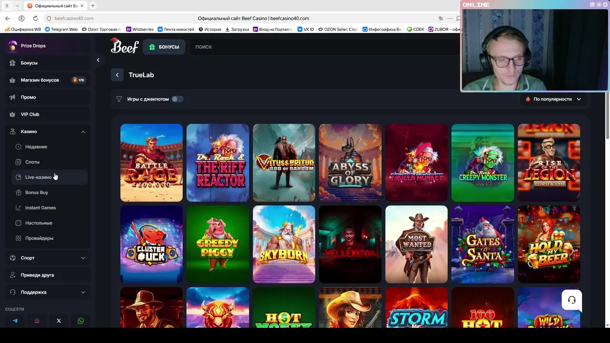Open The Riff Reactor game thumbnail
The height and width of the screenshot is (343, 610).
pyautogui.click(x=218, y=162)
